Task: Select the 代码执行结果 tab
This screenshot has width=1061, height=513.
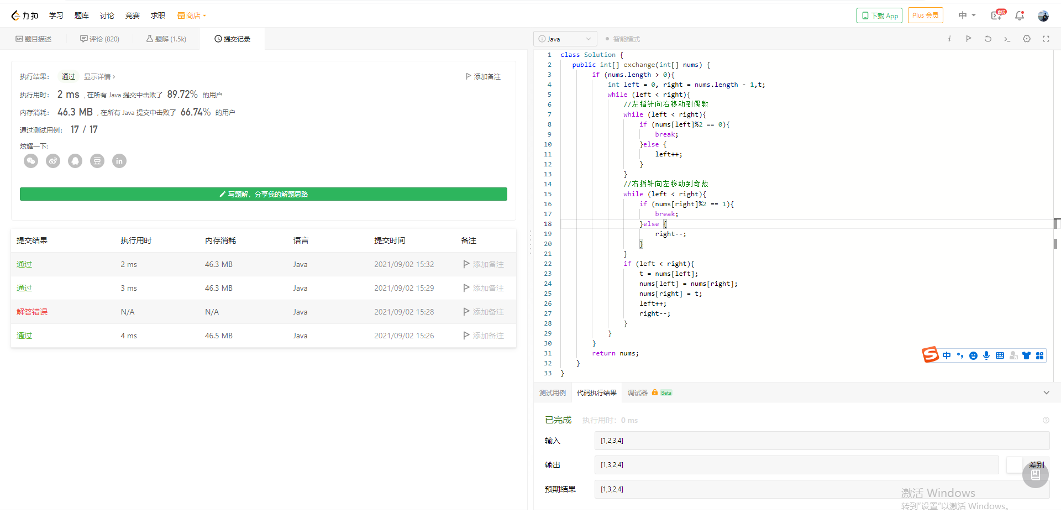Action: [x=597, y=392]
